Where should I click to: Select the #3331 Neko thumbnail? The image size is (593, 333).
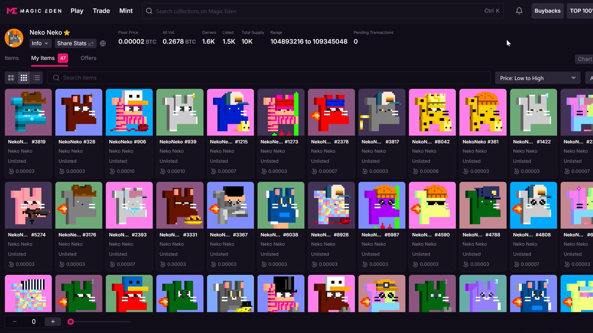tap(180, 205)
